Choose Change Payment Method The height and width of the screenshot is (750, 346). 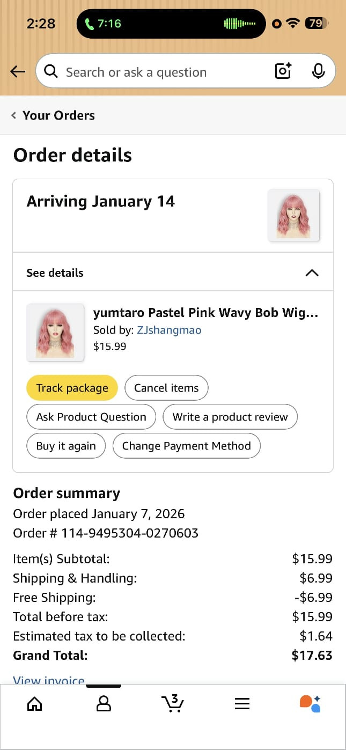point(186,446)
